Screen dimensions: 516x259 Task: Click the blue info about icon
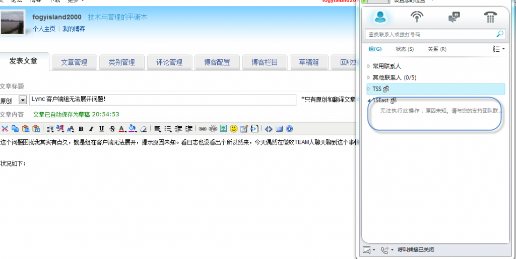pyautogui.click(x=289, y=129)
